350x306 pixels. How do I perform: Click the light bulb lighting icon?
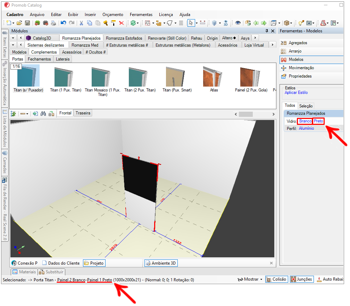pyautogui.click(x=301, y=23)
